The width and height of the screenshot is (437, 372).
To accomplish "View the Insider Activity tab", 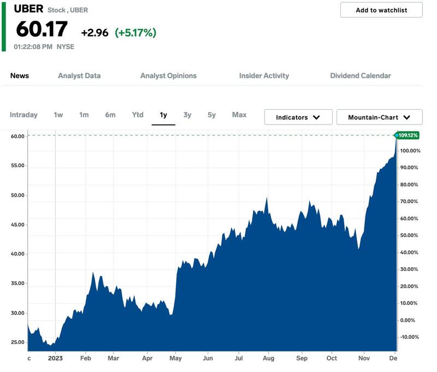I will (x=264, y=76).
